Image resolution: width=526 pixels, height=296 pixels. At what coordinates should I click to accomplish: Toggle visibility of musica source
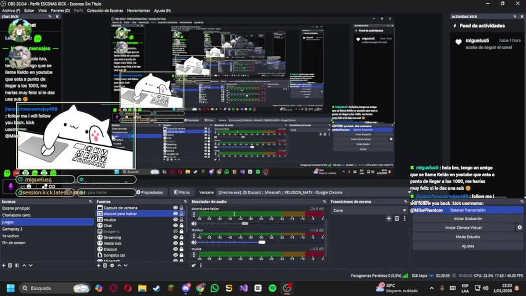(x=175, y=220)
